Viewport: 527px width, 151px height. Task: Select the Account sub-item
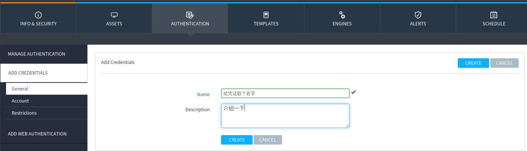(47, 101)
